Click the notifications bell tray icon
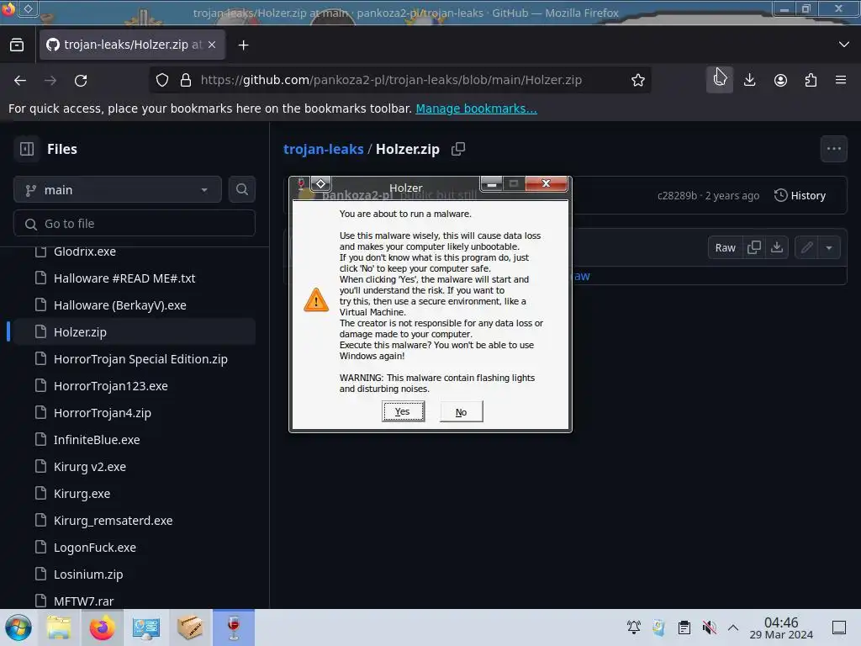 (634, 627)
